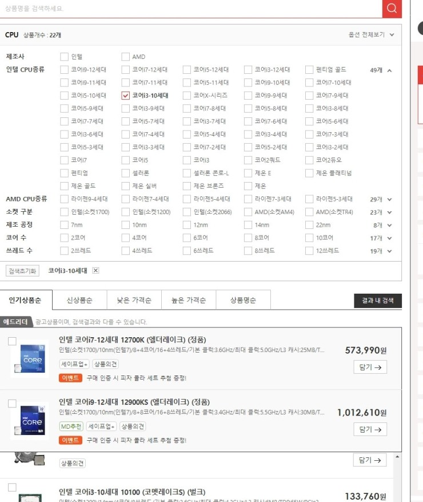Tick the 펜티엄 골드 checkbox

coord(309,69)
